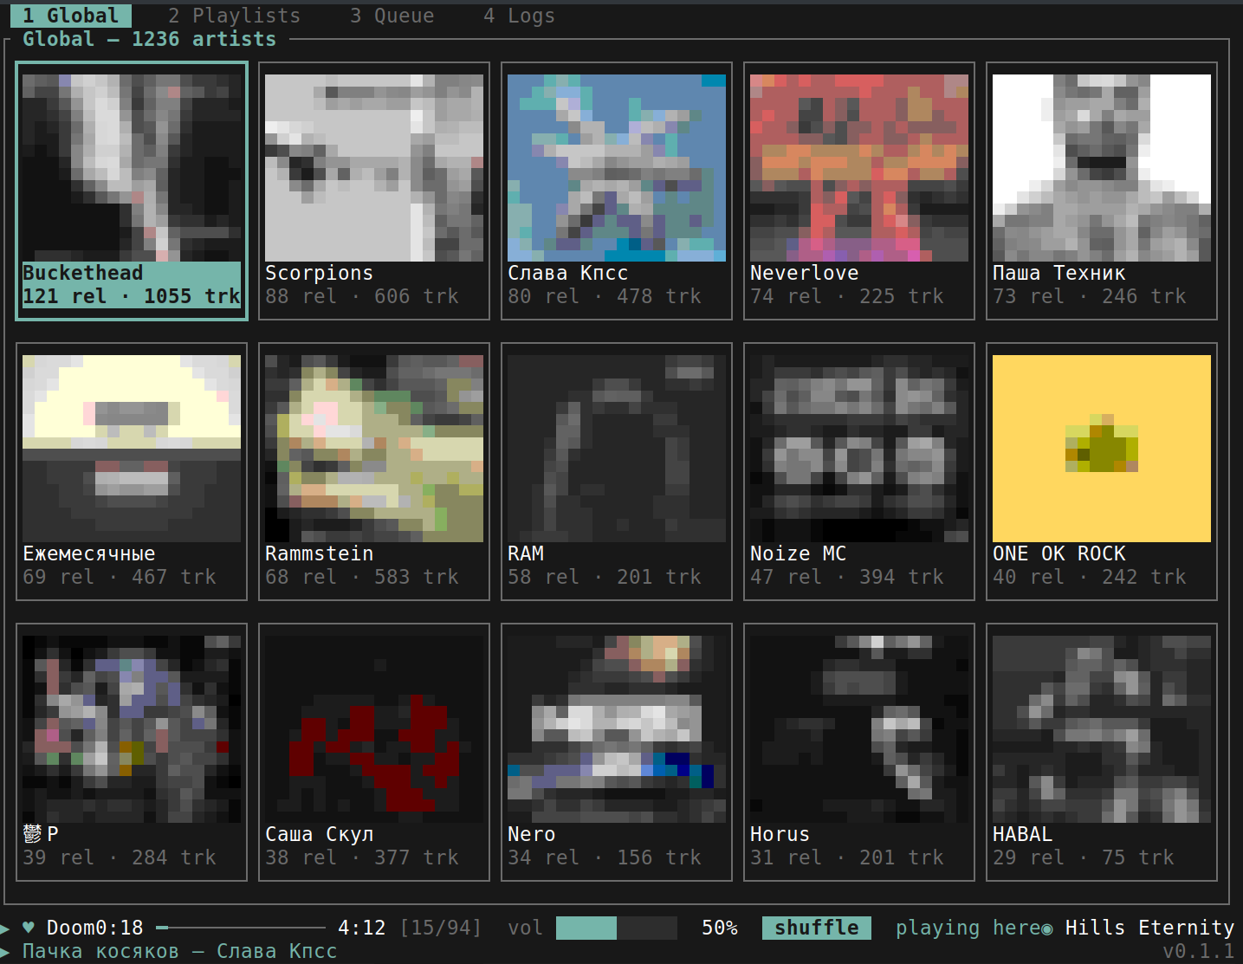1243x964 pixels.
Task: Click '88 rel · 606 trk' stats line
Action: coord(362,296)
